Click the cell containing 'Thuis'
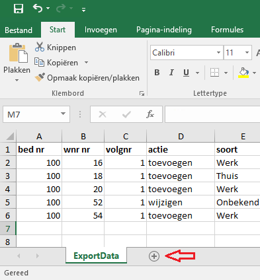This screenshot has width=260, height=280. click(238, 176)
